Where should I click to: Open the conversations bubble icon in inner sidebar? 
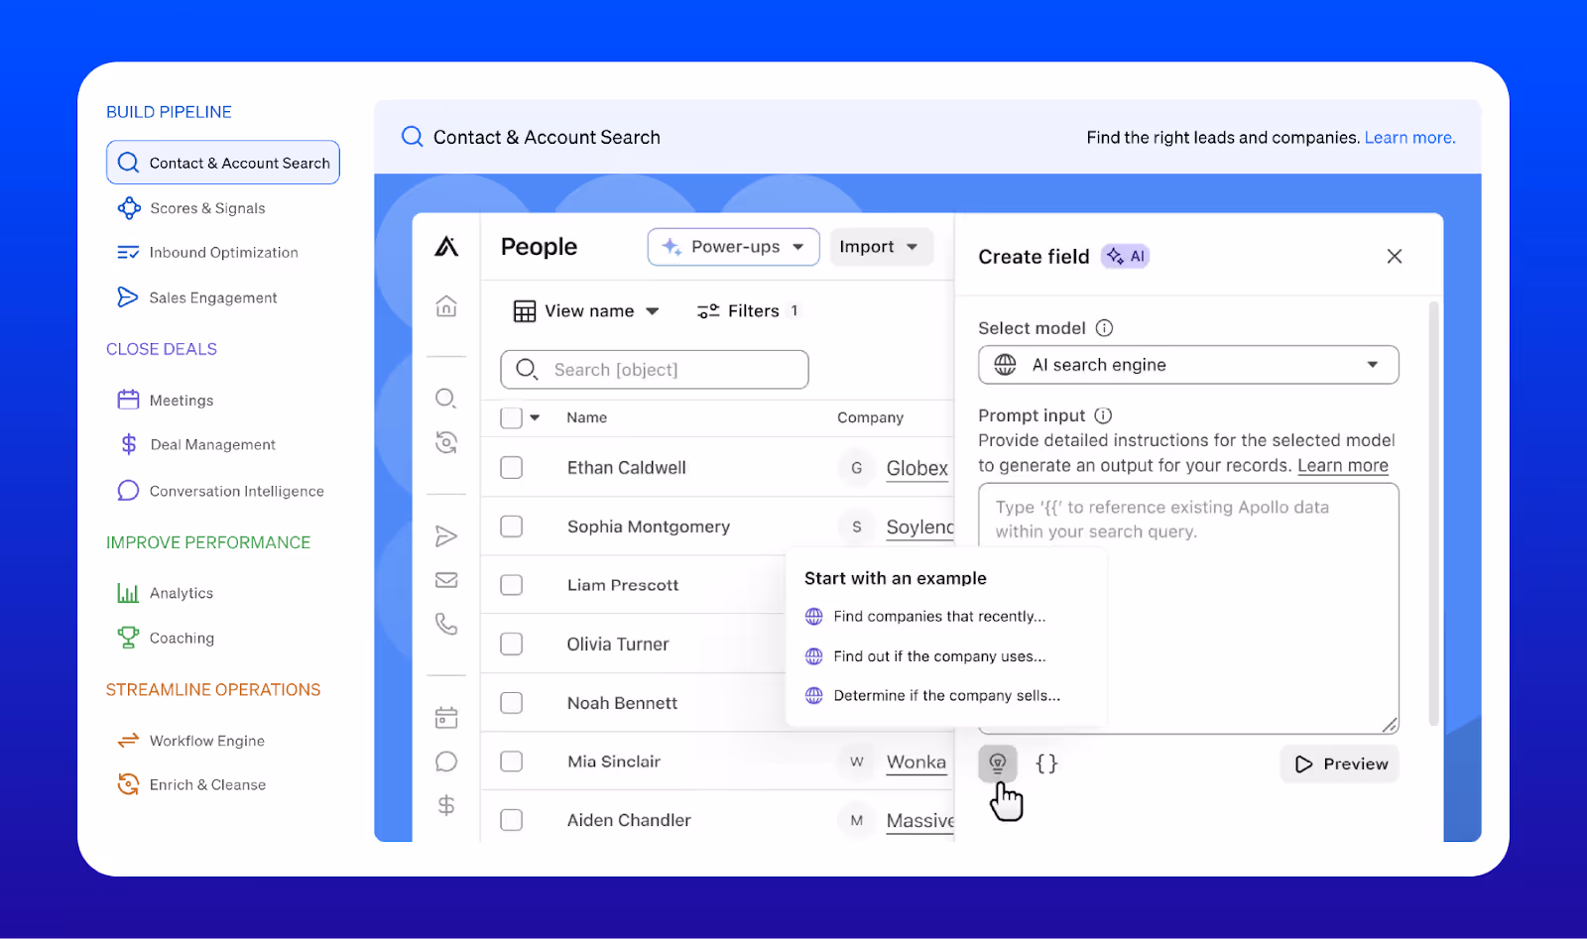[x=446, y=762]
